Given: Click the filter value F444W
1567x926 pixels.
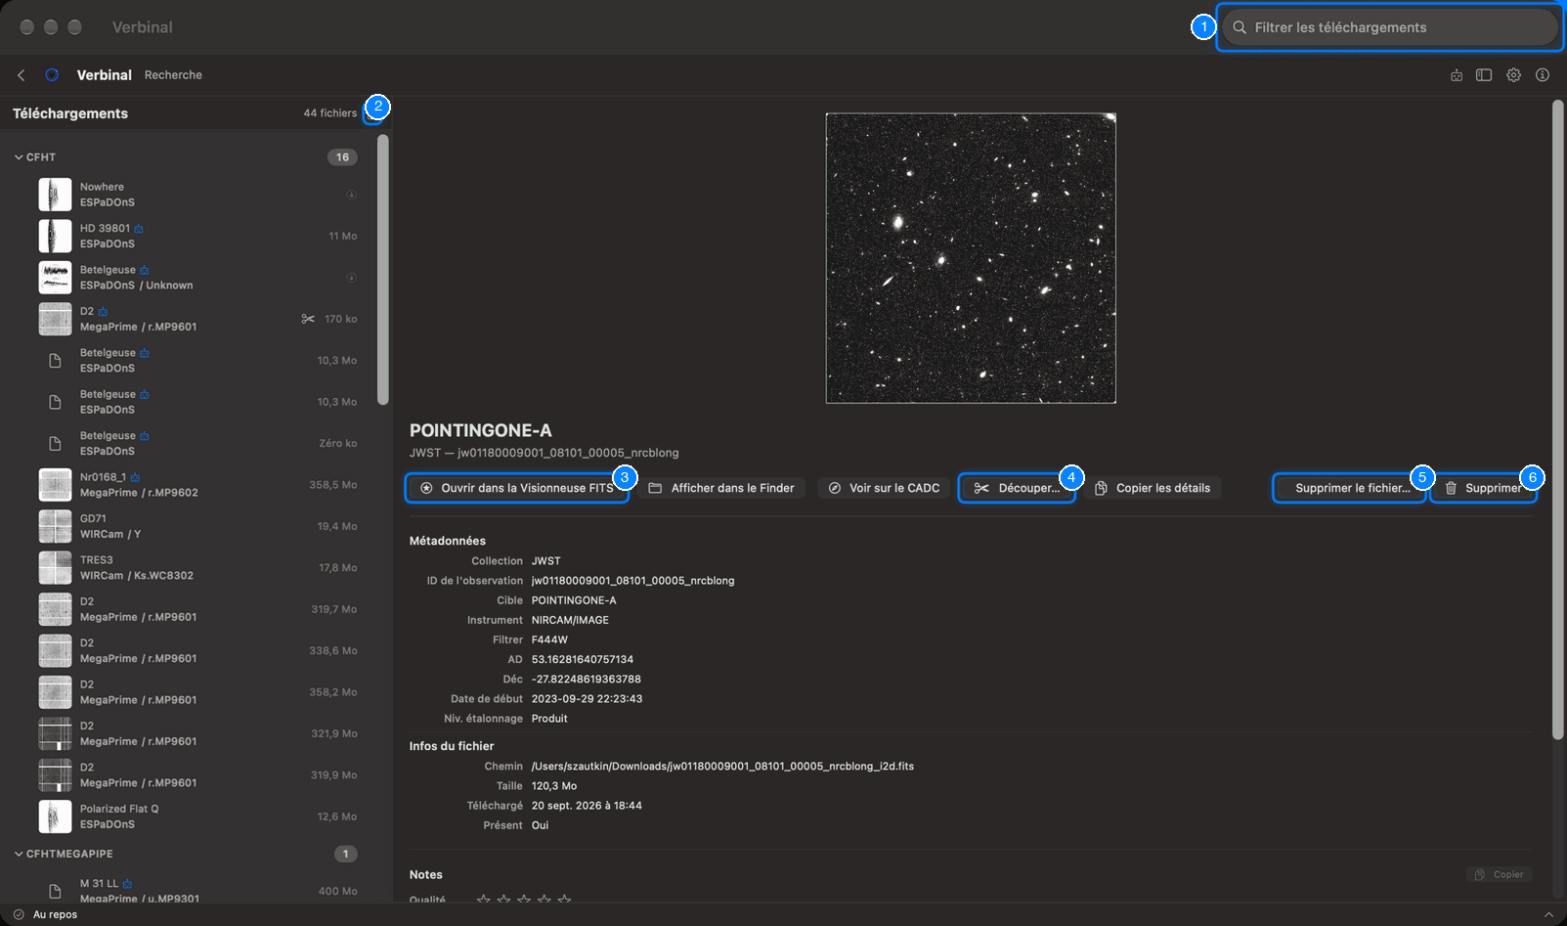Looking at the screenshot, I should [x=549, y=640].
